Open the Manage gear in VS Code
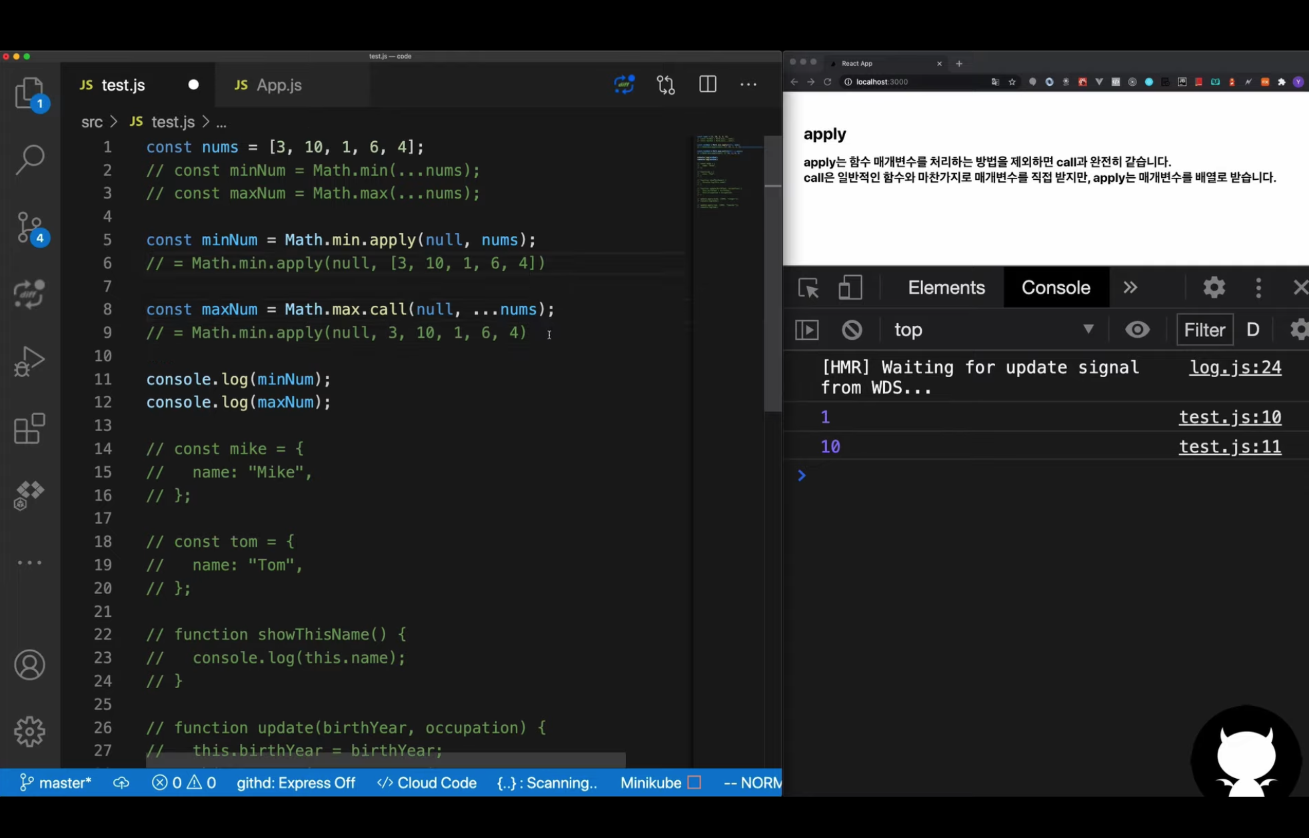1309x838 pixels. pyautogui.click(x=30, y=731)
